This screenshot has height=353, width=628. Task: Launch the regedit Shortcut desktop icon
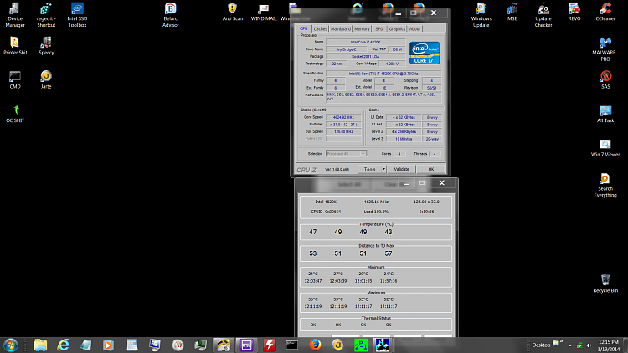46,15
